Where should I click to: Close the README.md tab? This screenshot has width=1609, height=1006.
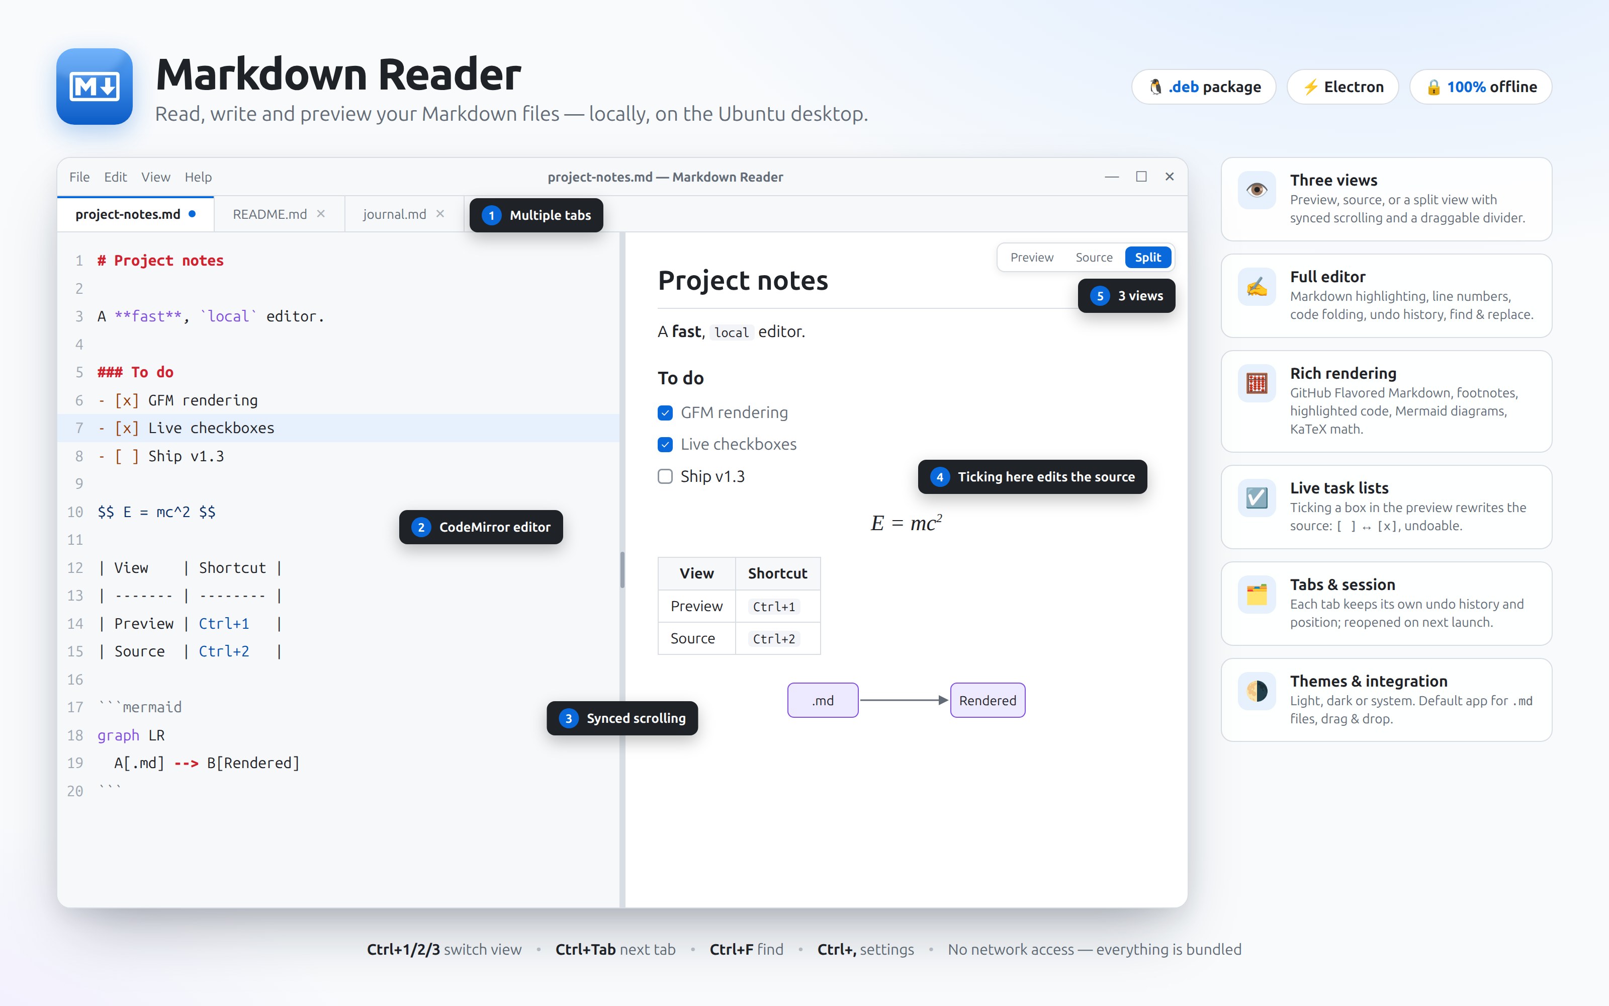pos(321,214)
